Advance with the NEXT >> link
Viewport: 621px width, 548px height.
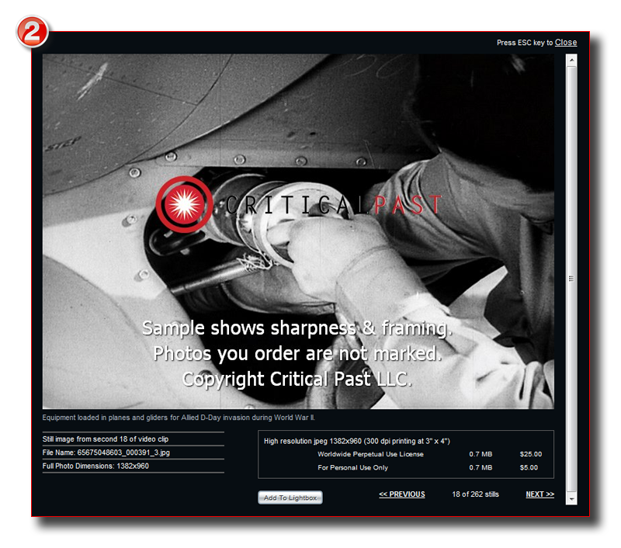539,494
